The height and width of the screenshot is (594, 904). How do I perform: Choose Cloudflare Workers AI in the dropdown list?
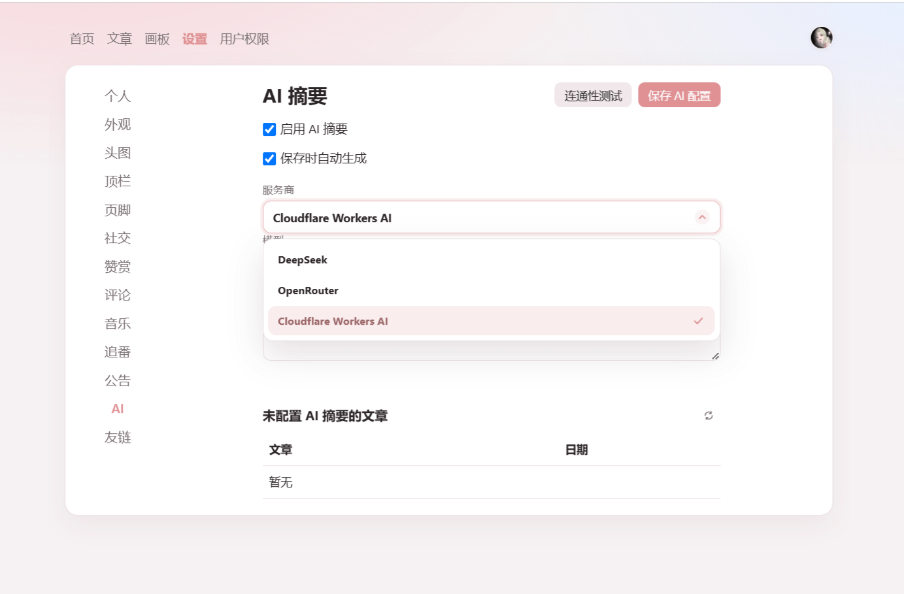click(x=492, y=321)
